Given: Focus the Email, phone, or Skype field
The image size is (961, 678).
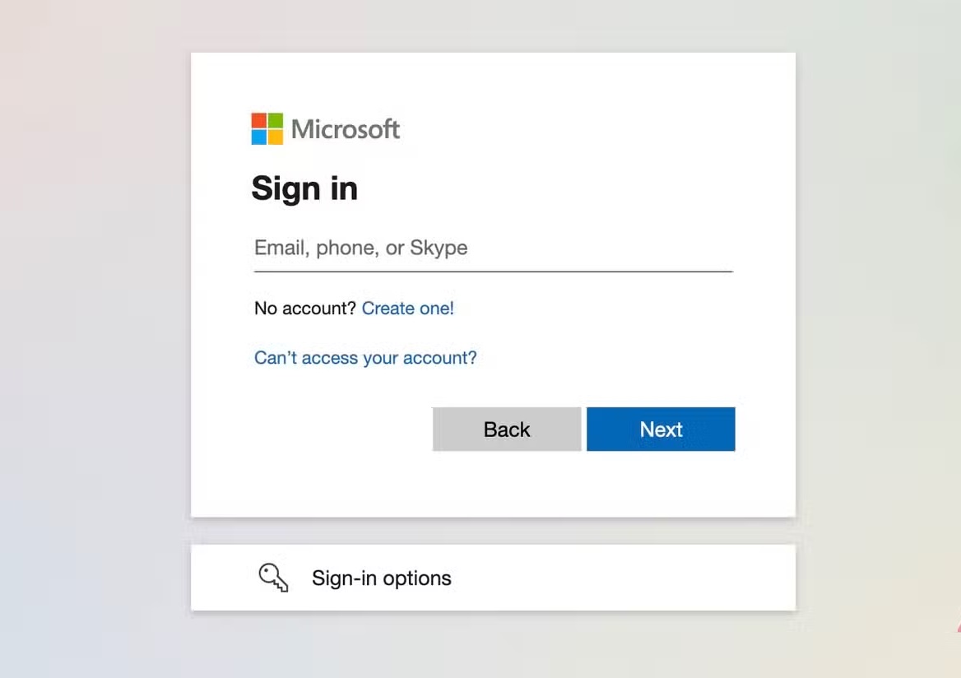Looking at the screenshot, I should click(x=494, y=248).
